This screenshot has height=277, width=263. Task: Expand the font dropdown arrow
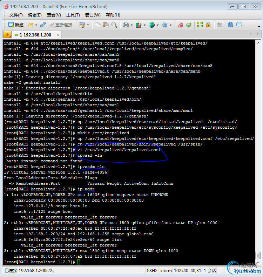(x=170, y=25)
